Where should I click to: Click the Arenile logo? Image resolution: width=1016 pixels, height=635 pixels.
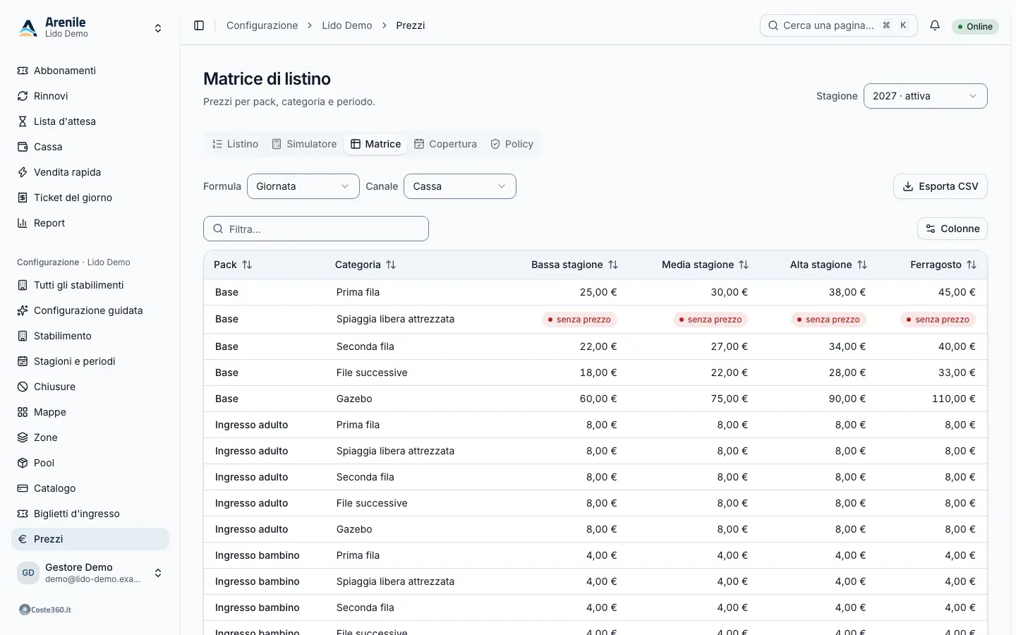28,28
